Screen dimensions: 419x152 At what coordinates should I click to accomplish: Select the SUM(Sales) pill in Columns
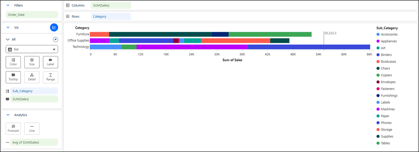111,5
